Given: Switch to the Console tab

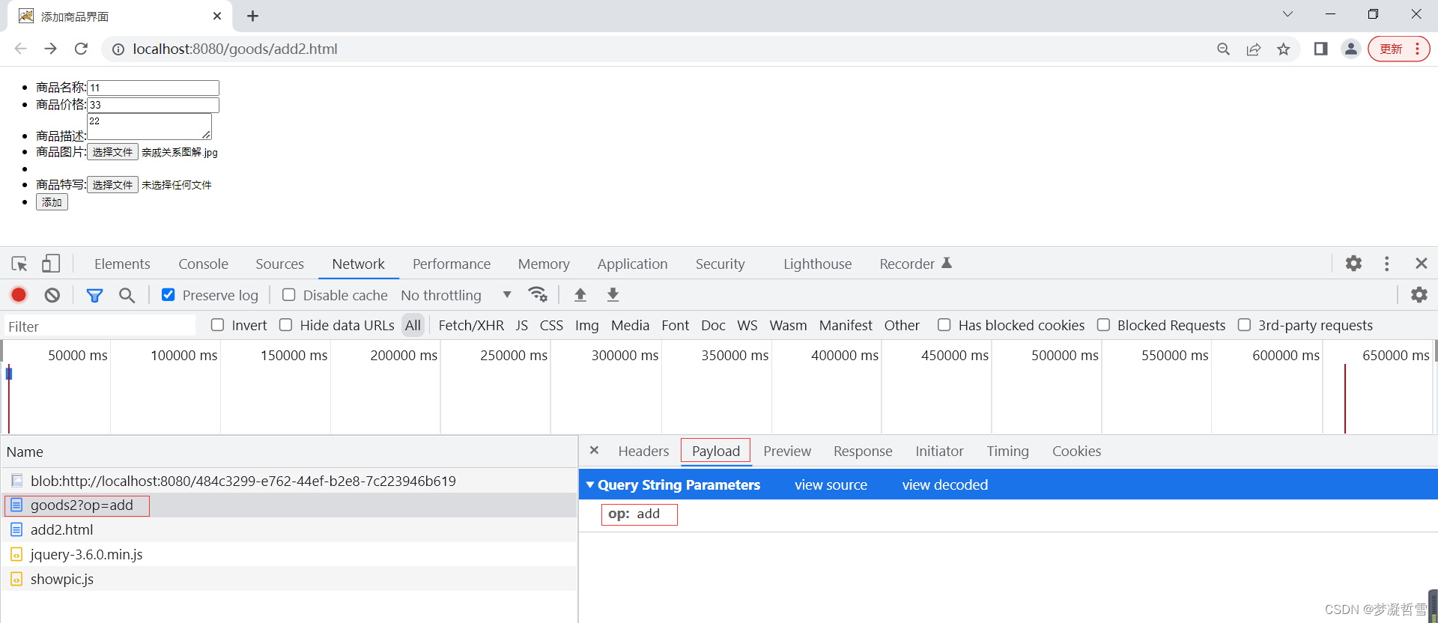Looking at the screenshot, I should tap(203, 264).
